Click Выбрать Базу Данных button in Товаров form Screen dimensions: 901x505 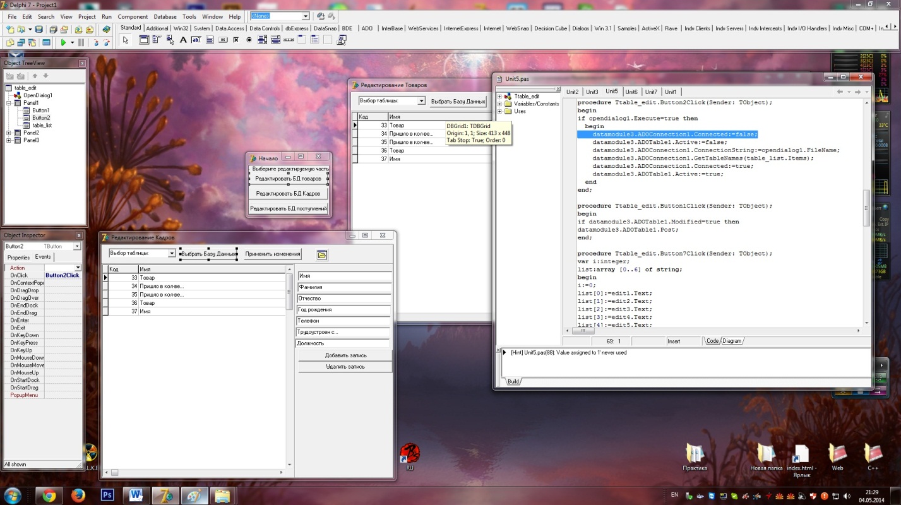[458, 101]
